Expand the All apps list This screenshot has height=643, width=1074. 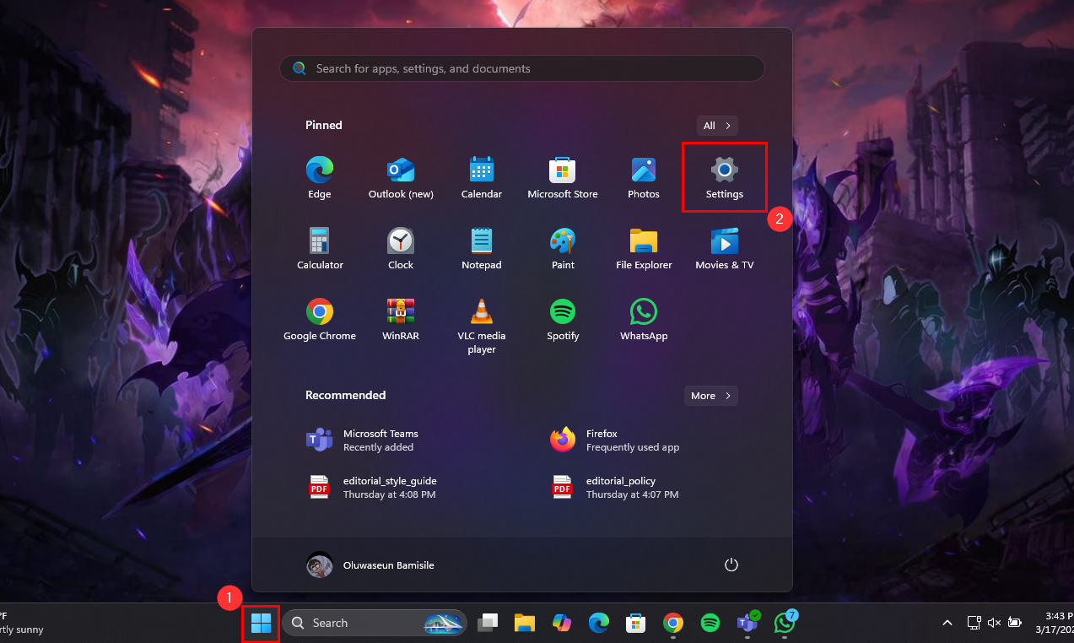click(x=717, y=126)
